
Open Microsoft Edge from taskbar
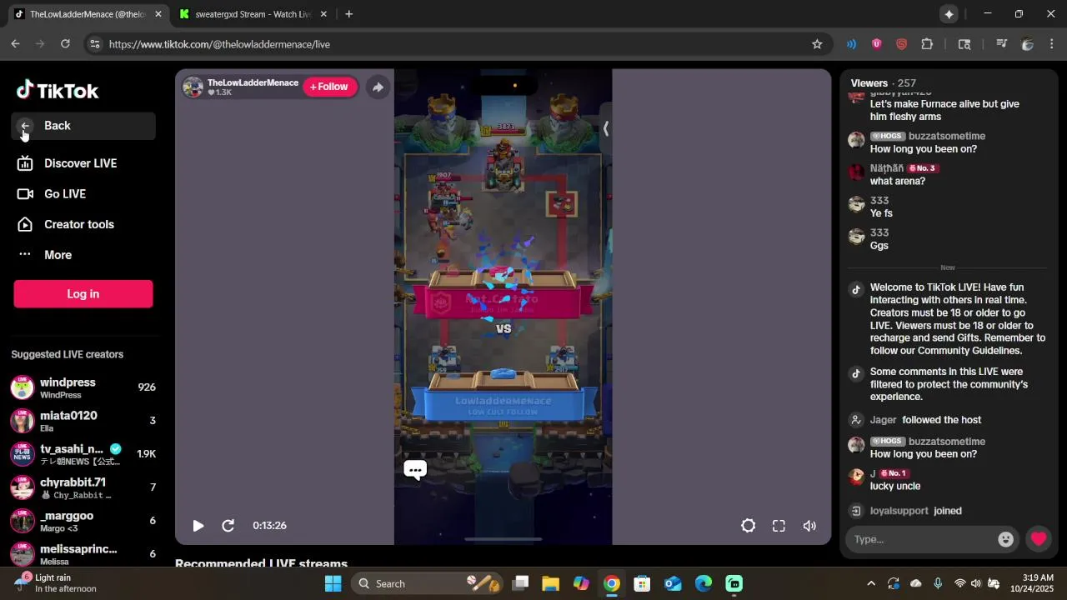704,583
